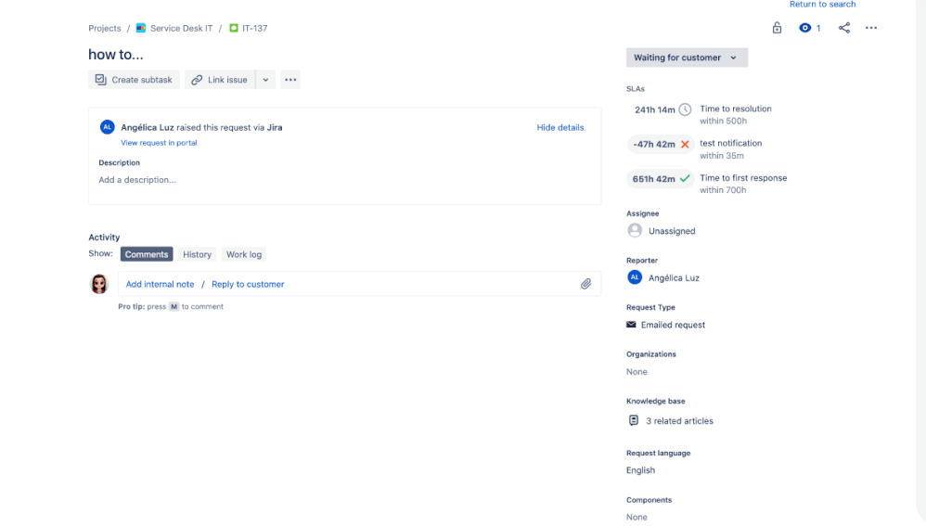Click the Organizations None value
The image size is (926, 526).
(637, 372)
